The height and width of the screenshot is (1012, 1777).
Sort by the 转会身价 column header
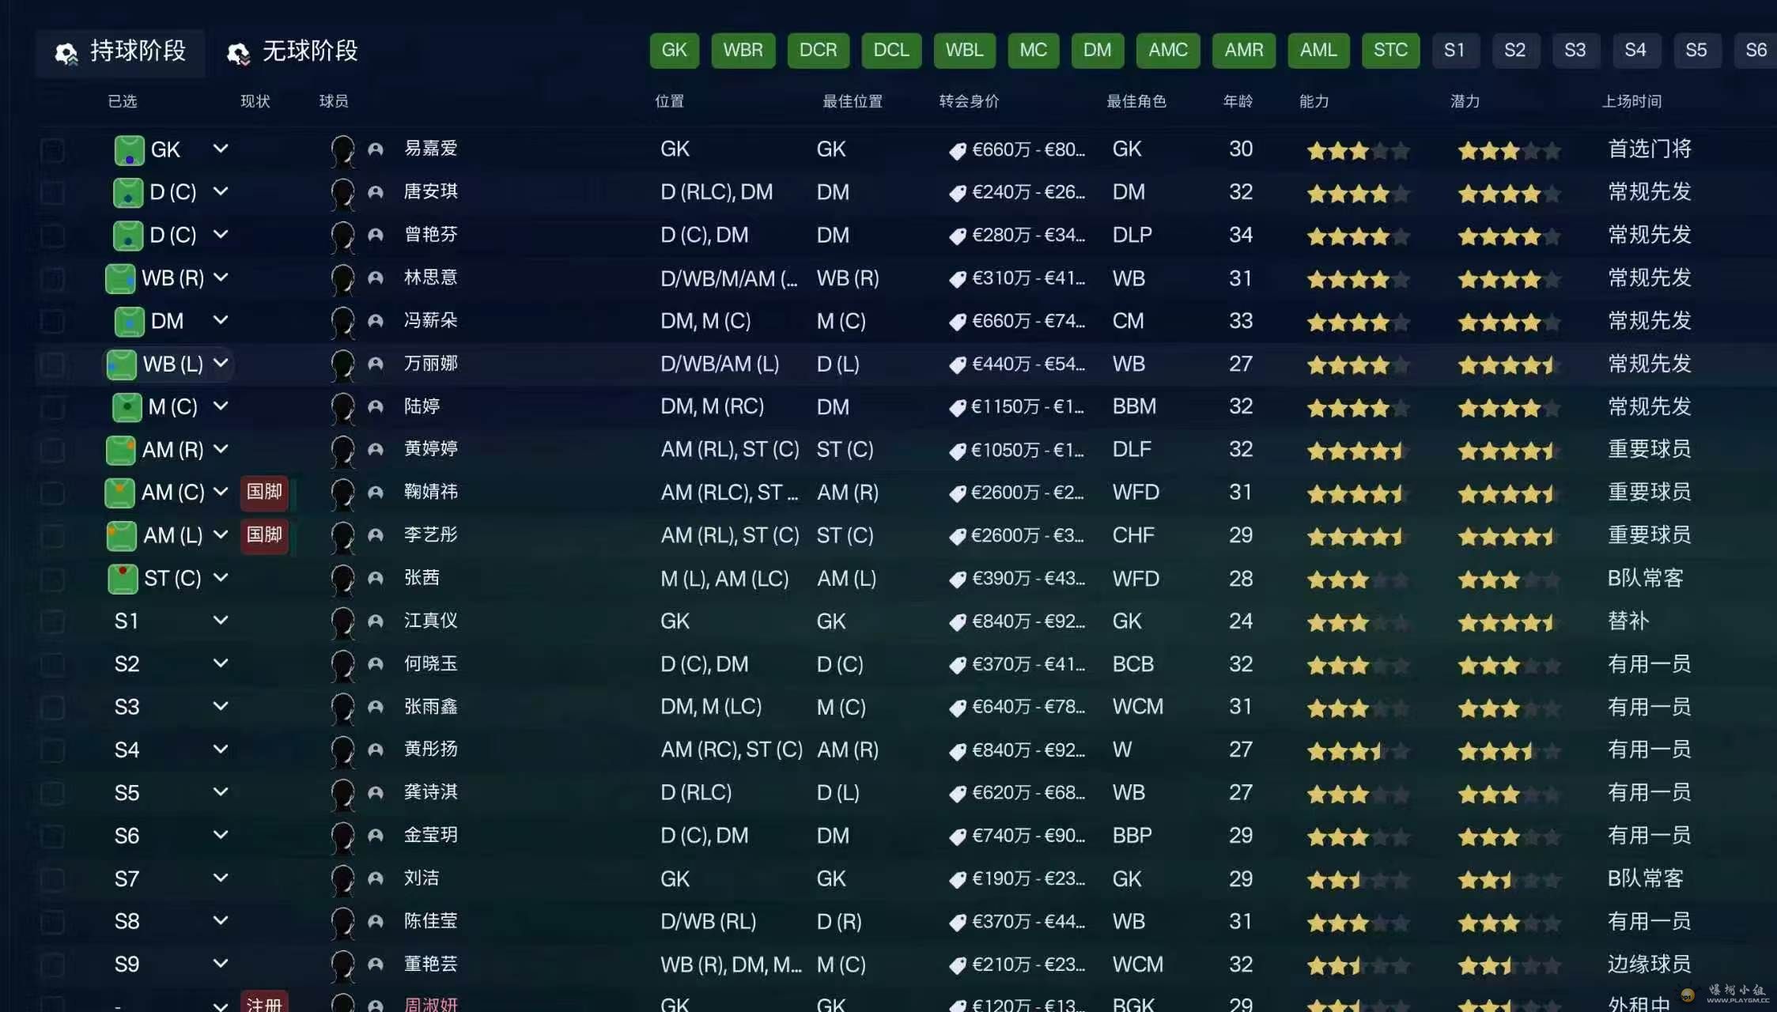970,101
